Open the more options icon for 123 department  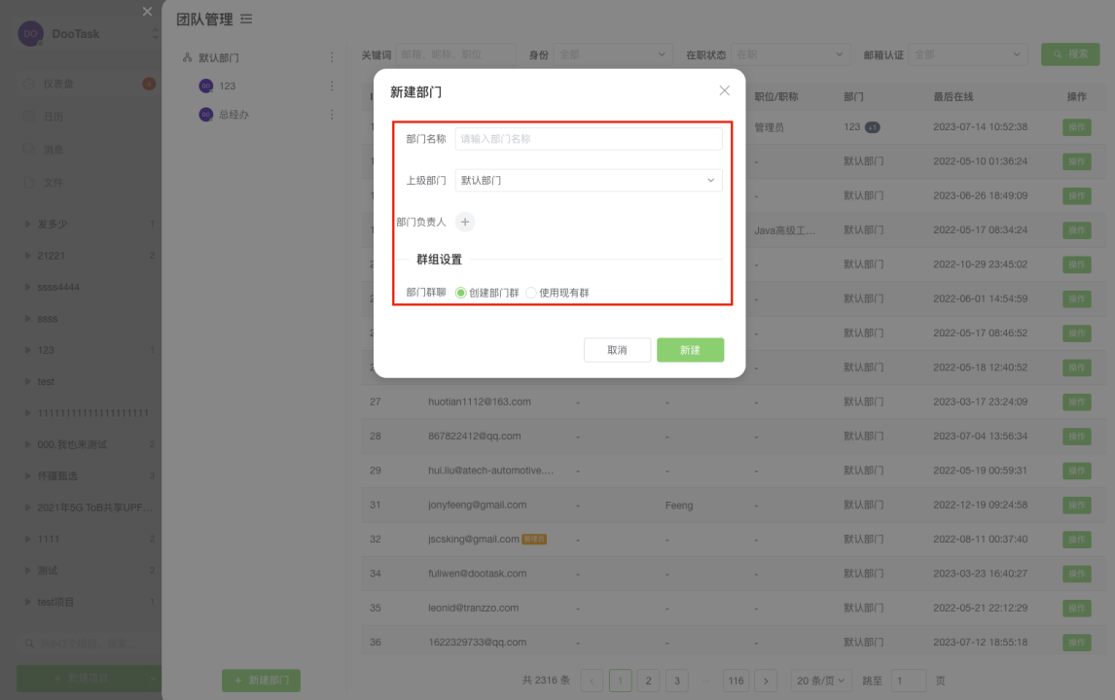[332, 87]
